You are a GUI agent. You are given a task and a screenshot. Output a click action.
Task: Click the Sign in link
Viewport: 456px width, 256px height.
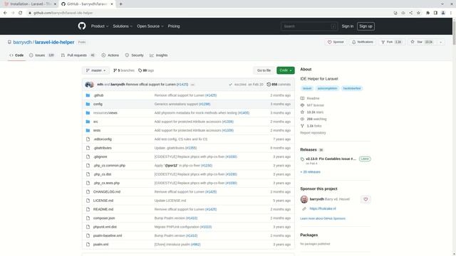click(348, 26)
